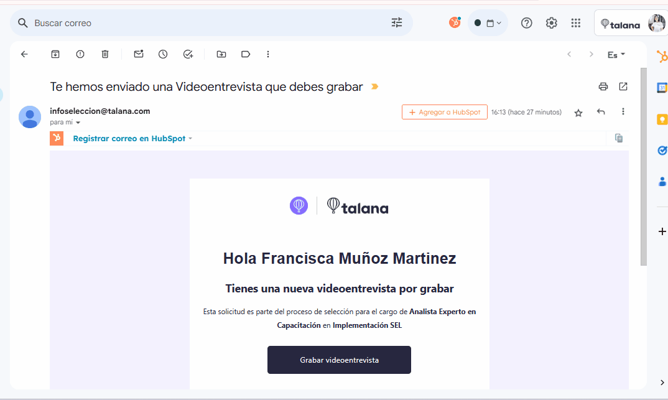The width and height of the screenshot is (668, 400).
Task: Click the Importance marker beside subject
Action: click(374, 86)
